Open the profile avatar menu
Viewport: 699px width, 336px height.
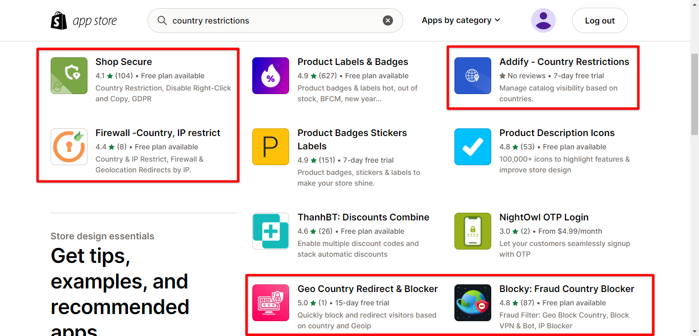pos(543,20)
